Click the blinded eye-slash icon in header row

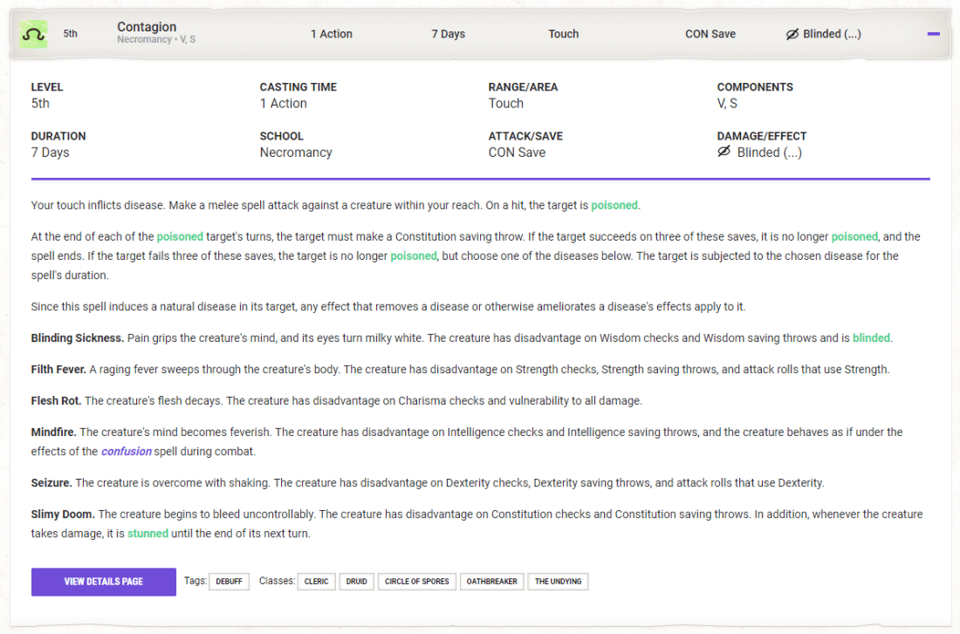pos(792,34)
